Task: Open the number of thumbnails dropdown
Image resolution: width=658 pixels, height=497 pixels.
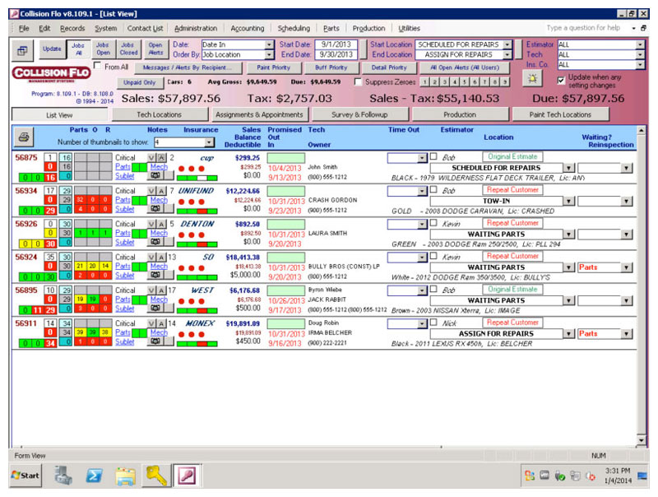Action: [209, 142]
